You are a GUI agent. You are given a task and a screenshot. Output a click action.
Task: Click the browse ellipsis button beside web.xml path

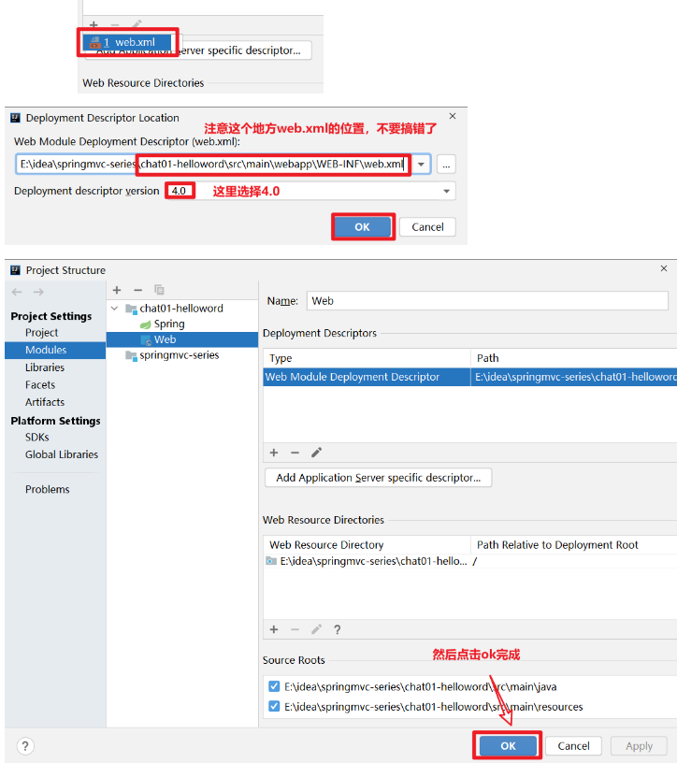[446, 165]
